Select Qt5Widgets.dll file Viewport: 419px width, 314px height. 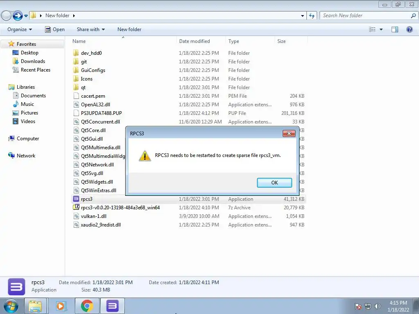97,182
